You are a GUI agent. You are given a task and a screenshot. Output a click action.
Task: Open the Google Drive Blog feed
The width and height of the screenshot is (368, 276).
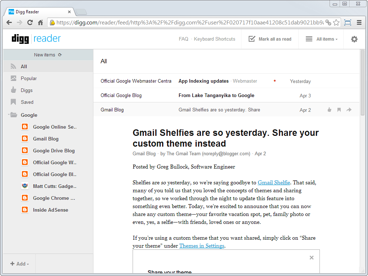point(54,151)
